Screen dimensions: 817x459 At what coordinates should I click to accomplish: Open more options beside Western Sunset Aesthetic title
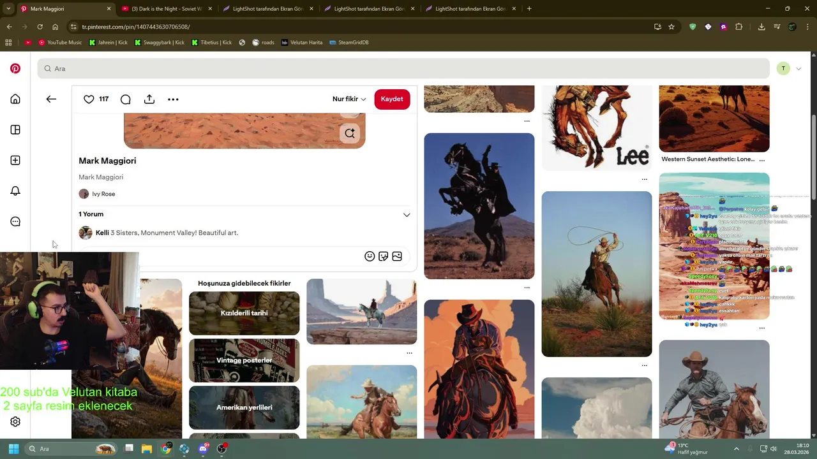(x=761, y=160)
